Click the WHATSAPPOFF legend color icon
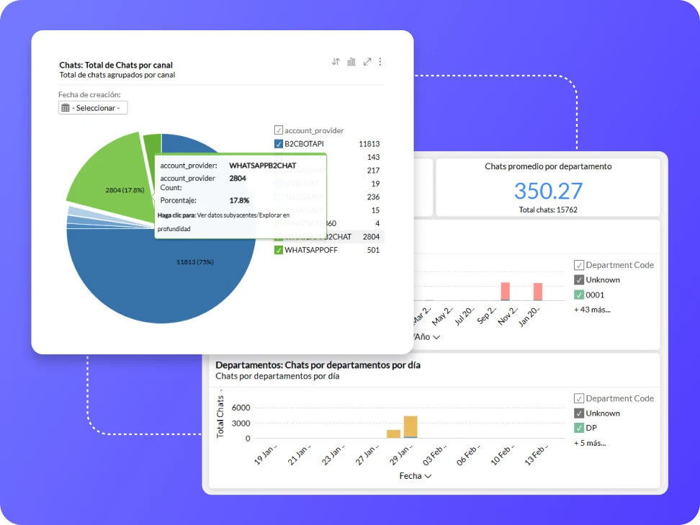Image resolution: width=700 pixels, height=525 pixels. (x=279, y=250)
